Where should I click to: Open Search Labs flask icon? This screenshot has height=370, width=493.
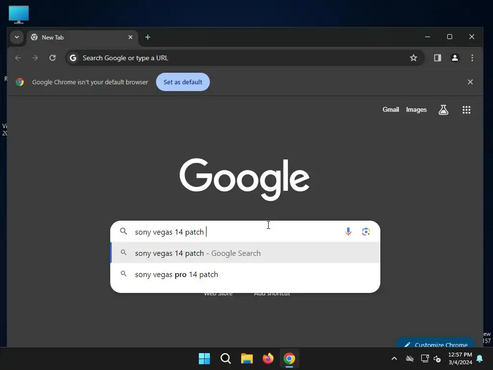tap(443, 110)
